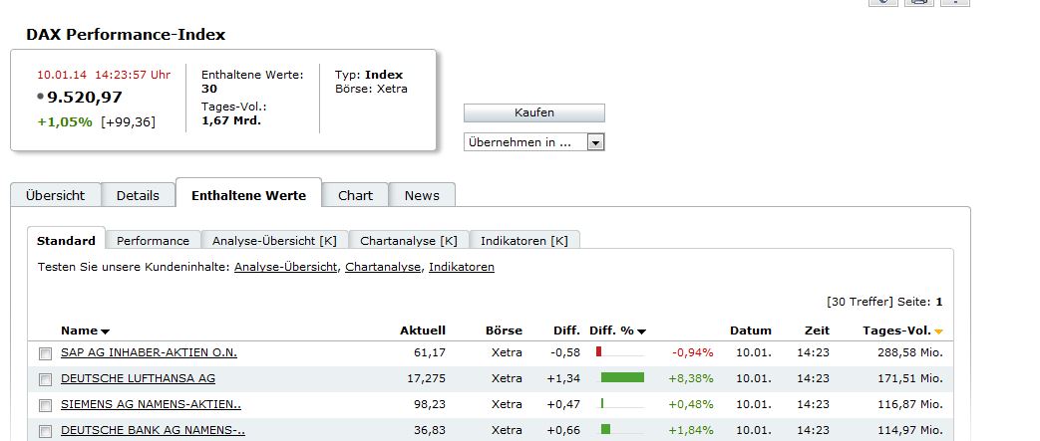Image resolution: width=1040 pixels, height=441 pixels.
Task: Open the News tab
Action: click(422, 195)
